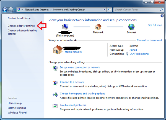Open Choose homegroup and sharing options

pyautogui.click(x=82, y=94)
